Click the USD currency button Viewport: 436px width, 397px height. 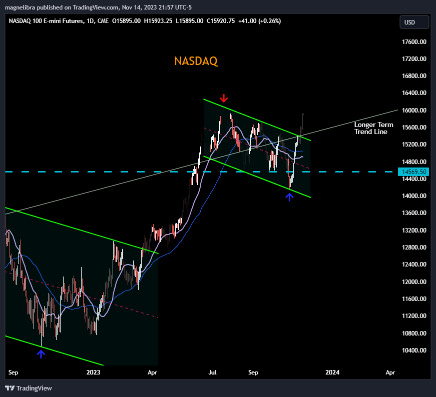(x=414, y=22)
